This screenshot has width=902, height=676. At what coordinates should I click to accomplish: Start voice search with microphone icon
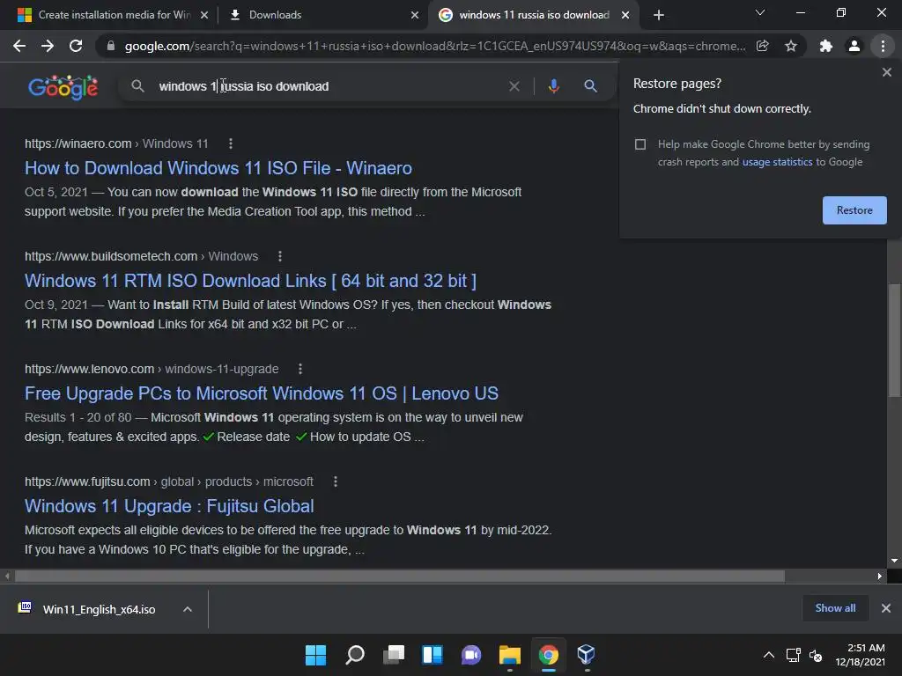tap(553, 86)
